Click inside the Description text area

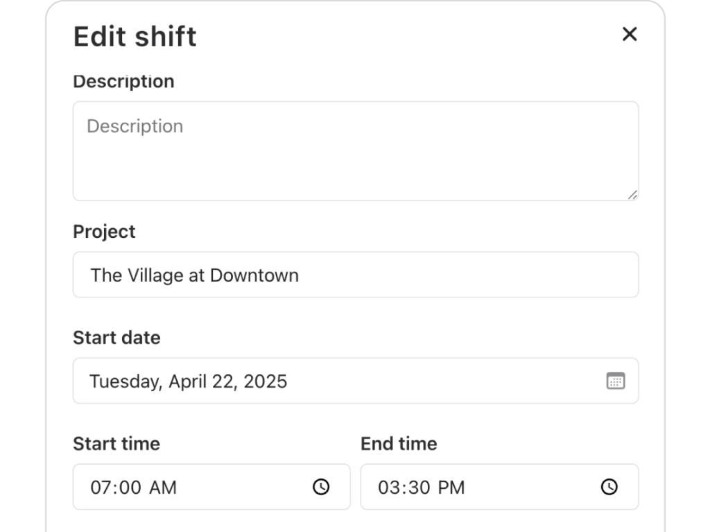pos(355,151)
